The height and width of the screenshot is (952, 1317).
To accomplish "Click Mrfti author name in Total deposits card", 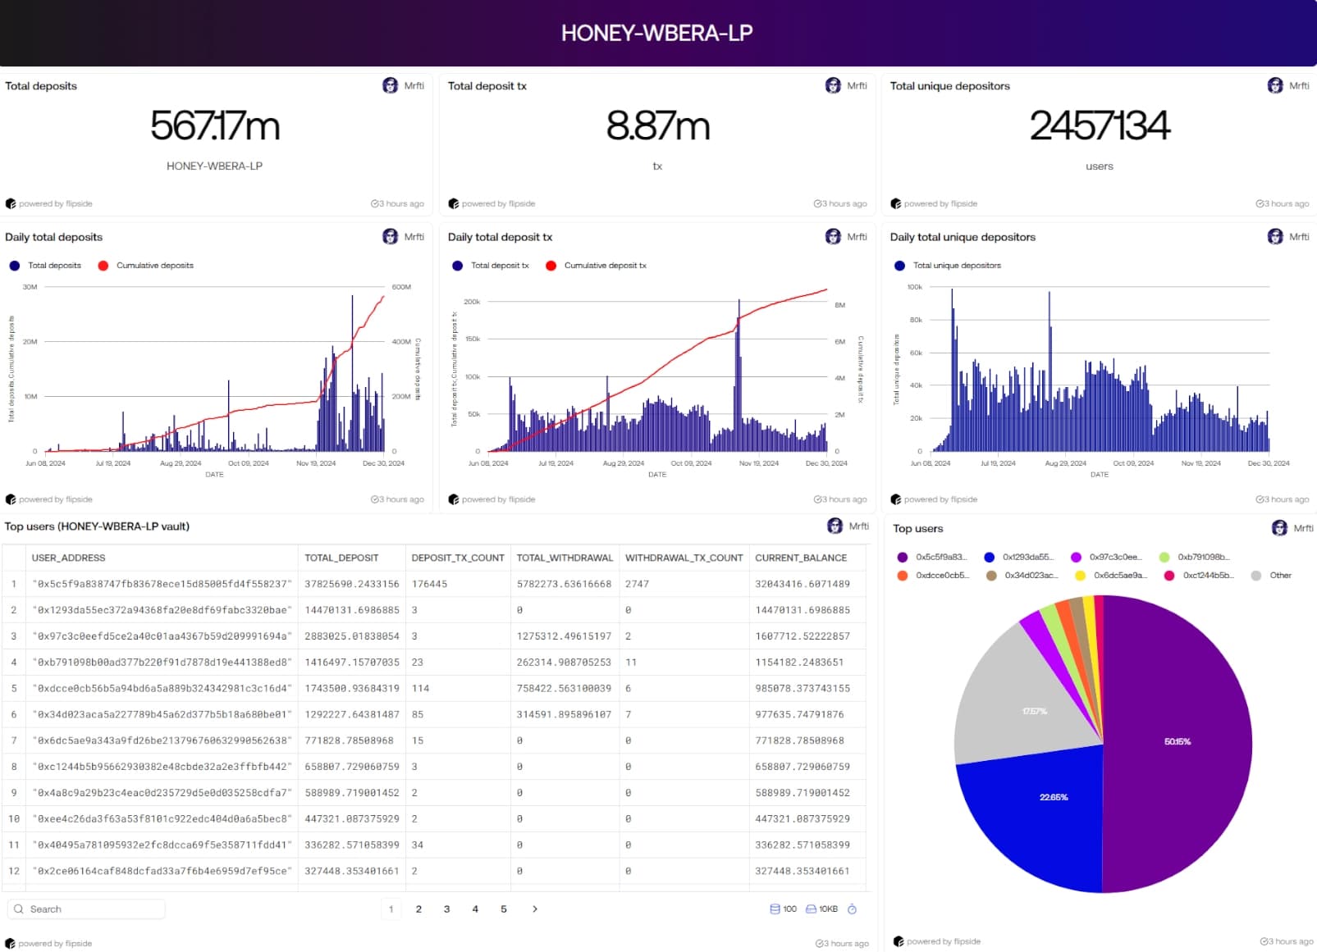I will pos(414,85).
